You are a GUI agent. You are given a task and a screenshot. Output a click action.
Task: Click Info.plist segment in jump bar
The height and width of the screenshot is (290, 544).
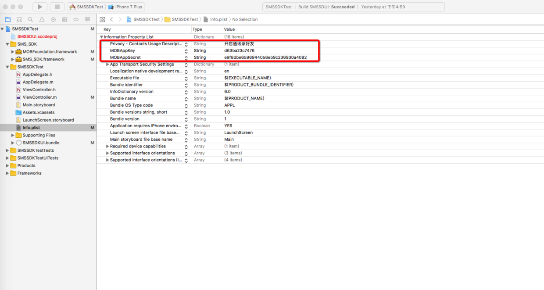[216, 19]
